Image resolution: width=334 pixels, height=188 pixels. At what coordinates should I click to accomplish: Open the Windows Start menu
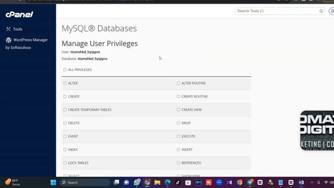click(x=53, y=182)
